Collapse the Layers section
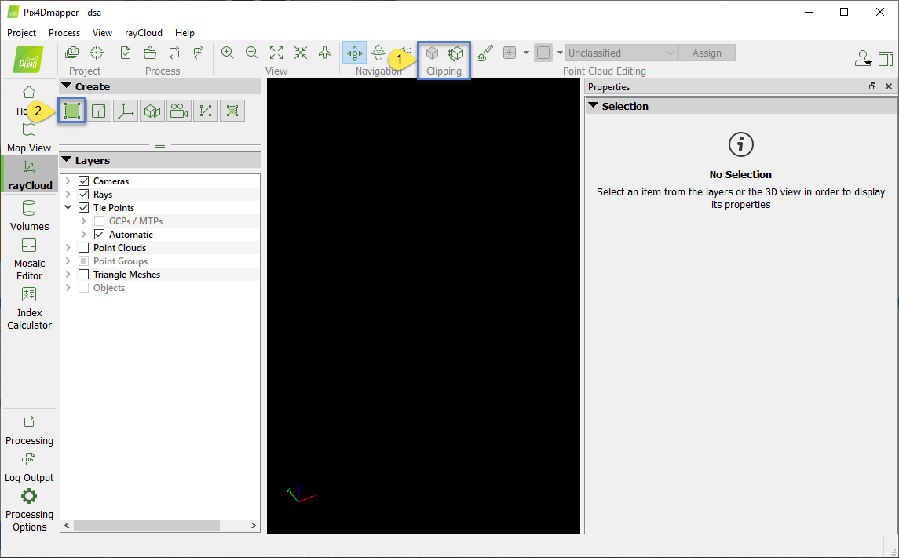This screenshot has height=558, width=899. click(x=67, y=160)
